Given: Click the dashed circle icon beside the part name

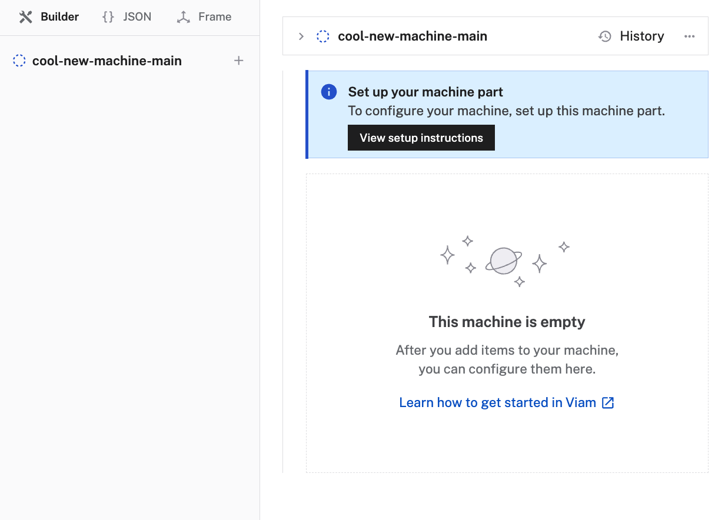Looking at the screenshot, I should [322, 36].
